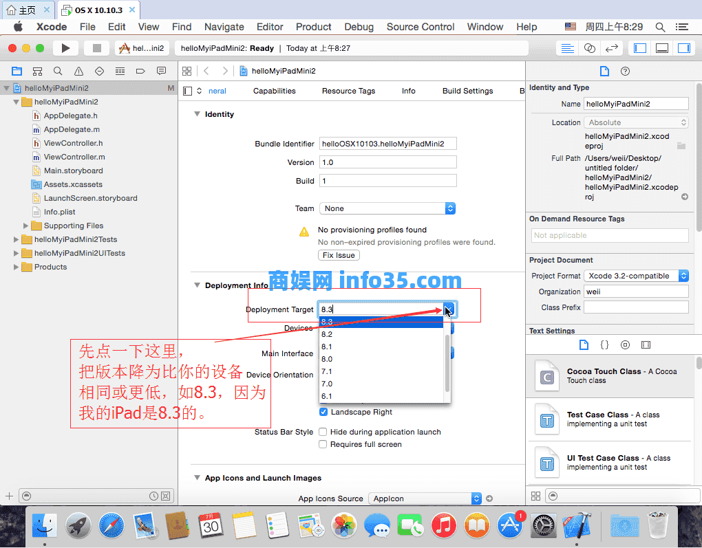
Task: Show the File inspector
Action: pyautogui.click(x=604, y=71)
